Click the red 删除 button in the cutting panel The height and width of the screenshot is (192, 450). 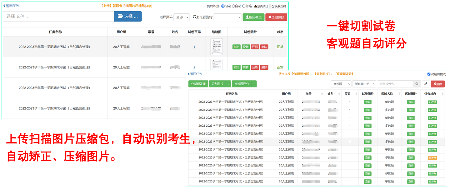click(x=437, y=84)
